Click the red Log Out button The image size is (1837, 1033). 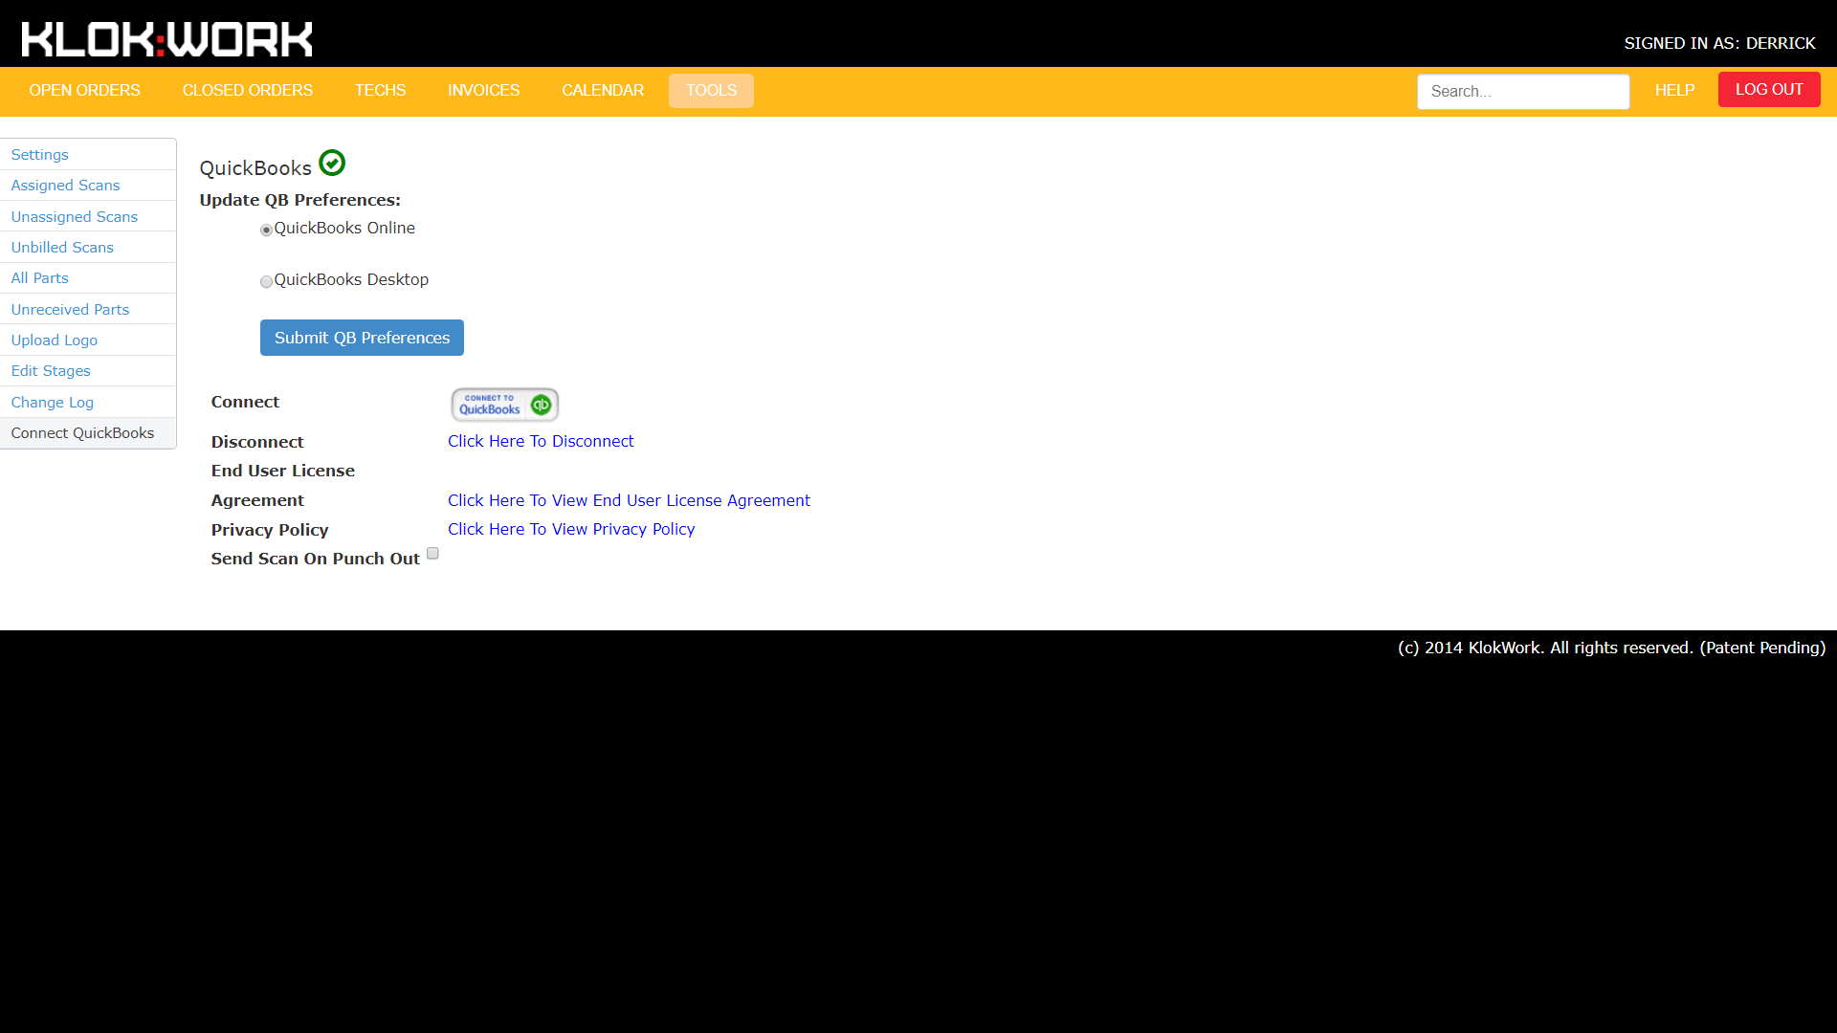coord(1769,89)
